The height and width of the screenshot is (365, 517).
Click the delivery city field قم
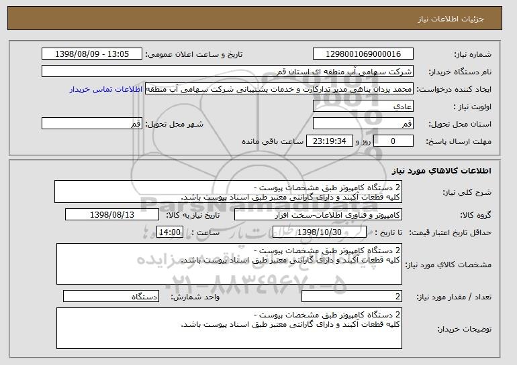tap(92, 124)
